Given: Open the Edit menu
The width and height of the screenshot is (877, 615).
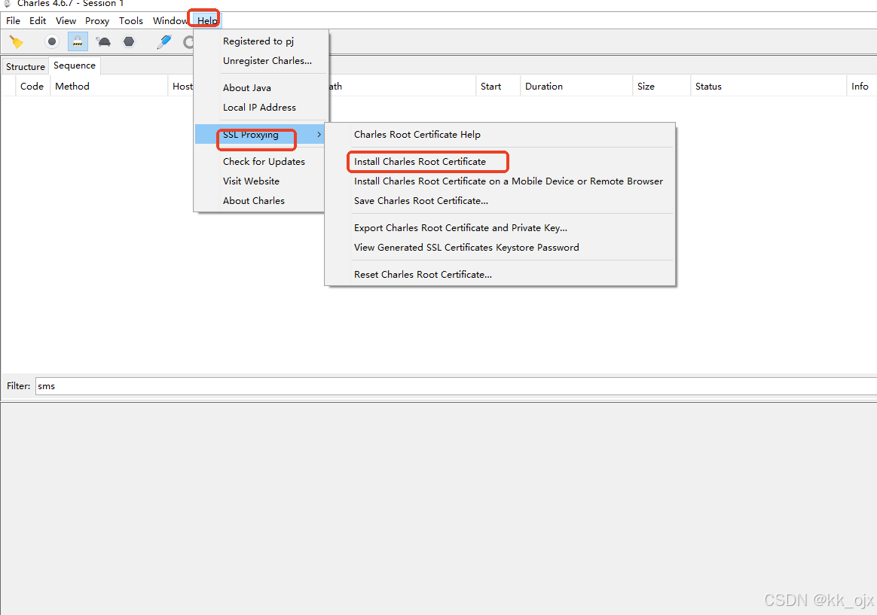Looking at the screenshot, I should (38, 20).
